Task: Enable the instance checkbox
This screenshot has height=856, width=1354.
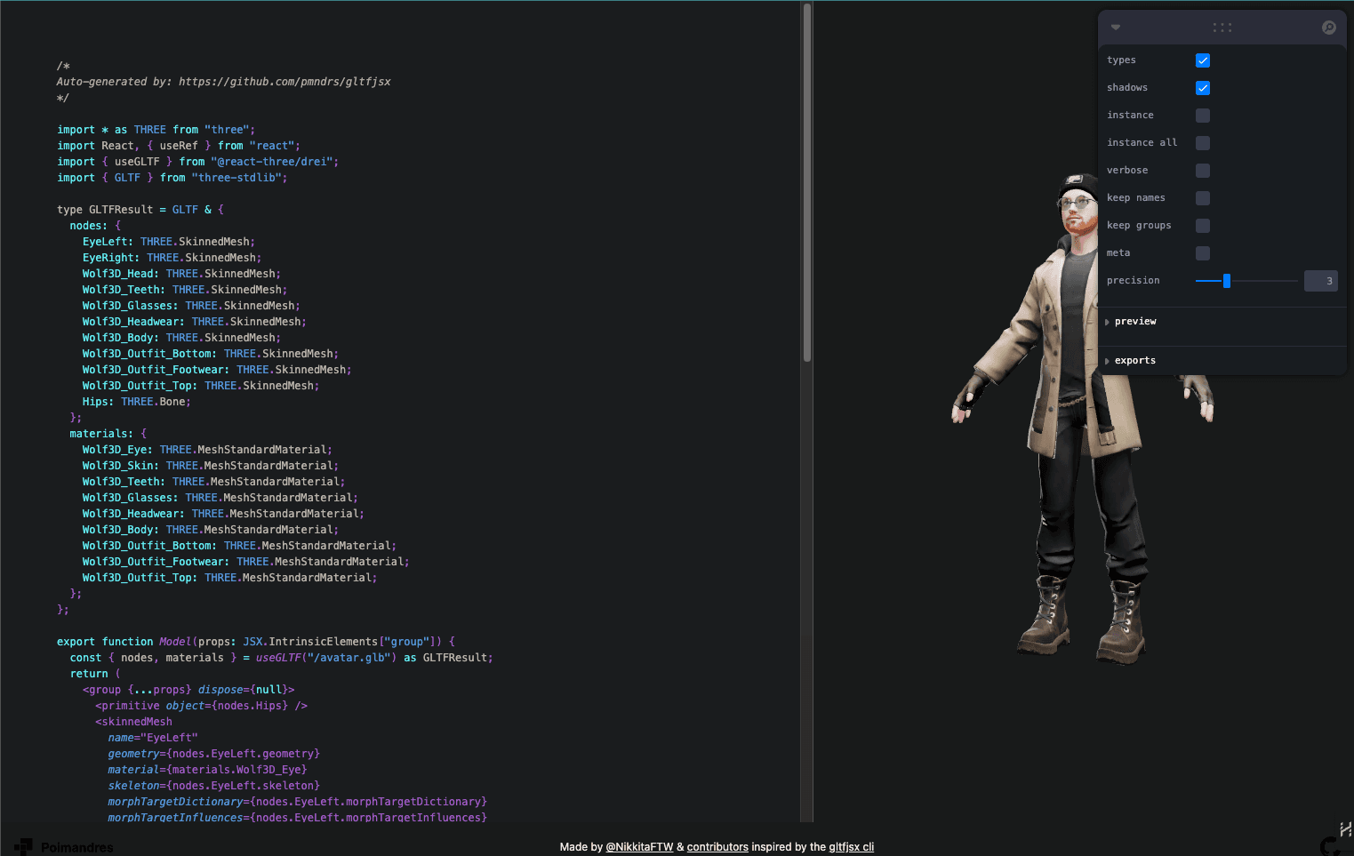Action: (x=1202, y=115)
